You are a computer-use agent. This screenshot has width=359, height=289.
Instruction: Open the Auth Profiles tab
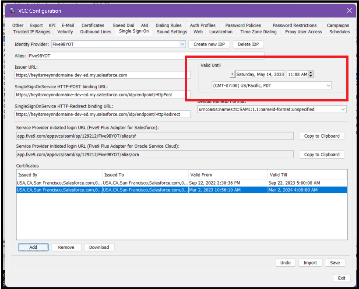pos(203,25)
